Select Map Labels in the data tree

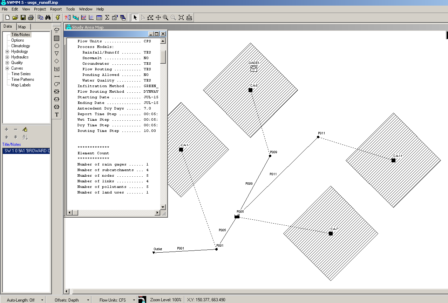(21, 85)
